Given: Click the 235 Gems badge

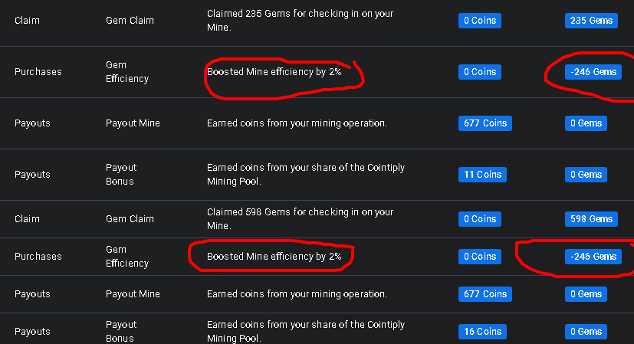Looking at the screenshot, I should (591, 21).
